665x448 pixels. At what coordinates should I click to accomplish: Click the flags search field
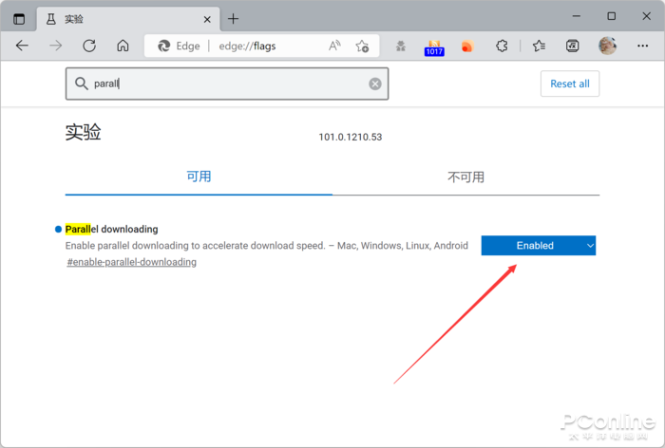point(227,84)
